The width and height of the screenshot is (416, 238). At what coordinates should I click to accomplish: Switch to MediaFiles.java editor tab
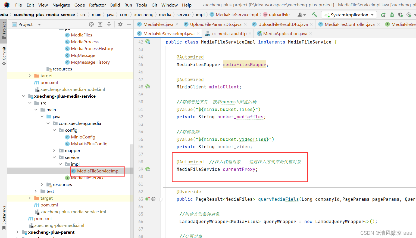pyautogui.click(x=158, y=24)
